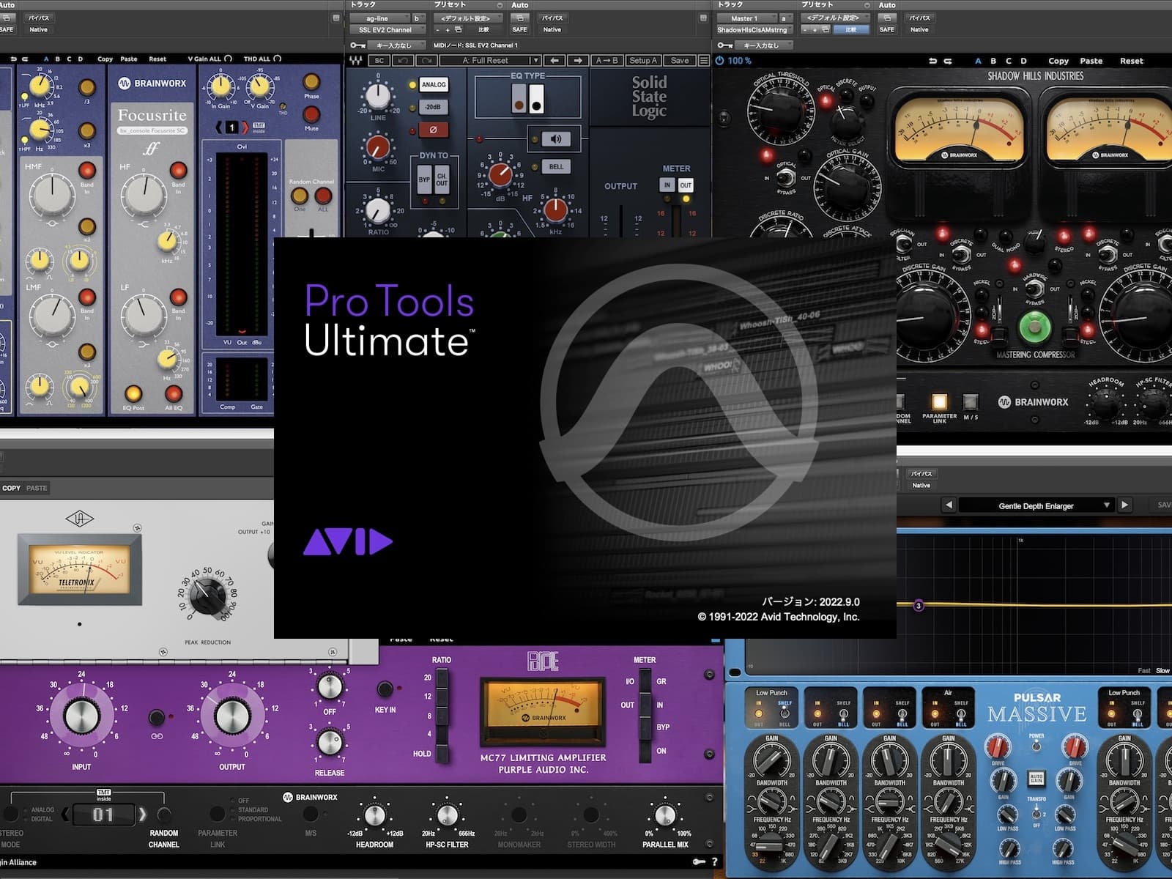
Task: Undo last change in SSL EV2 plugin
Action: coord(402,61)
